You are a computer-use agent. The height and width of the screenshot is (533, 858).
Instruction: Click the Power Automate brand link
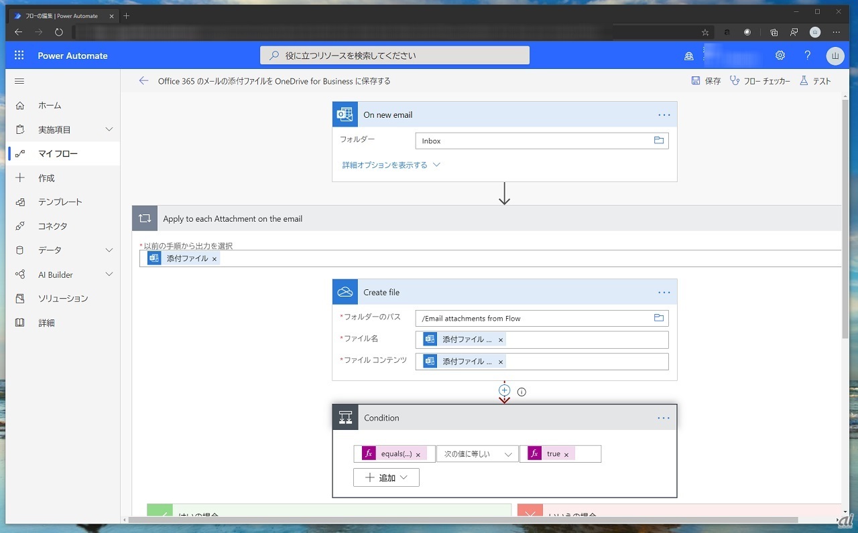pos(72,56)
